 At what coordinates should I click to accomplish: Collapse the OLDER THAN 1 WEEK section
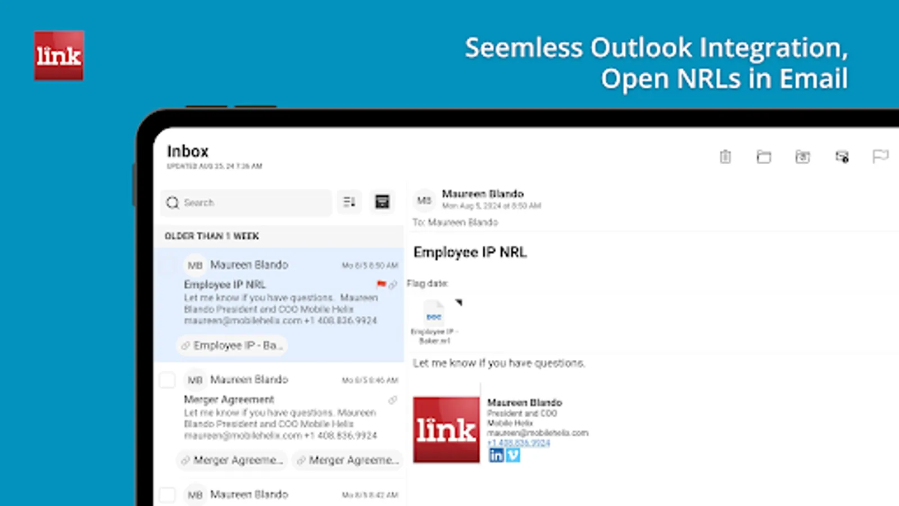[x=212, y=236]
